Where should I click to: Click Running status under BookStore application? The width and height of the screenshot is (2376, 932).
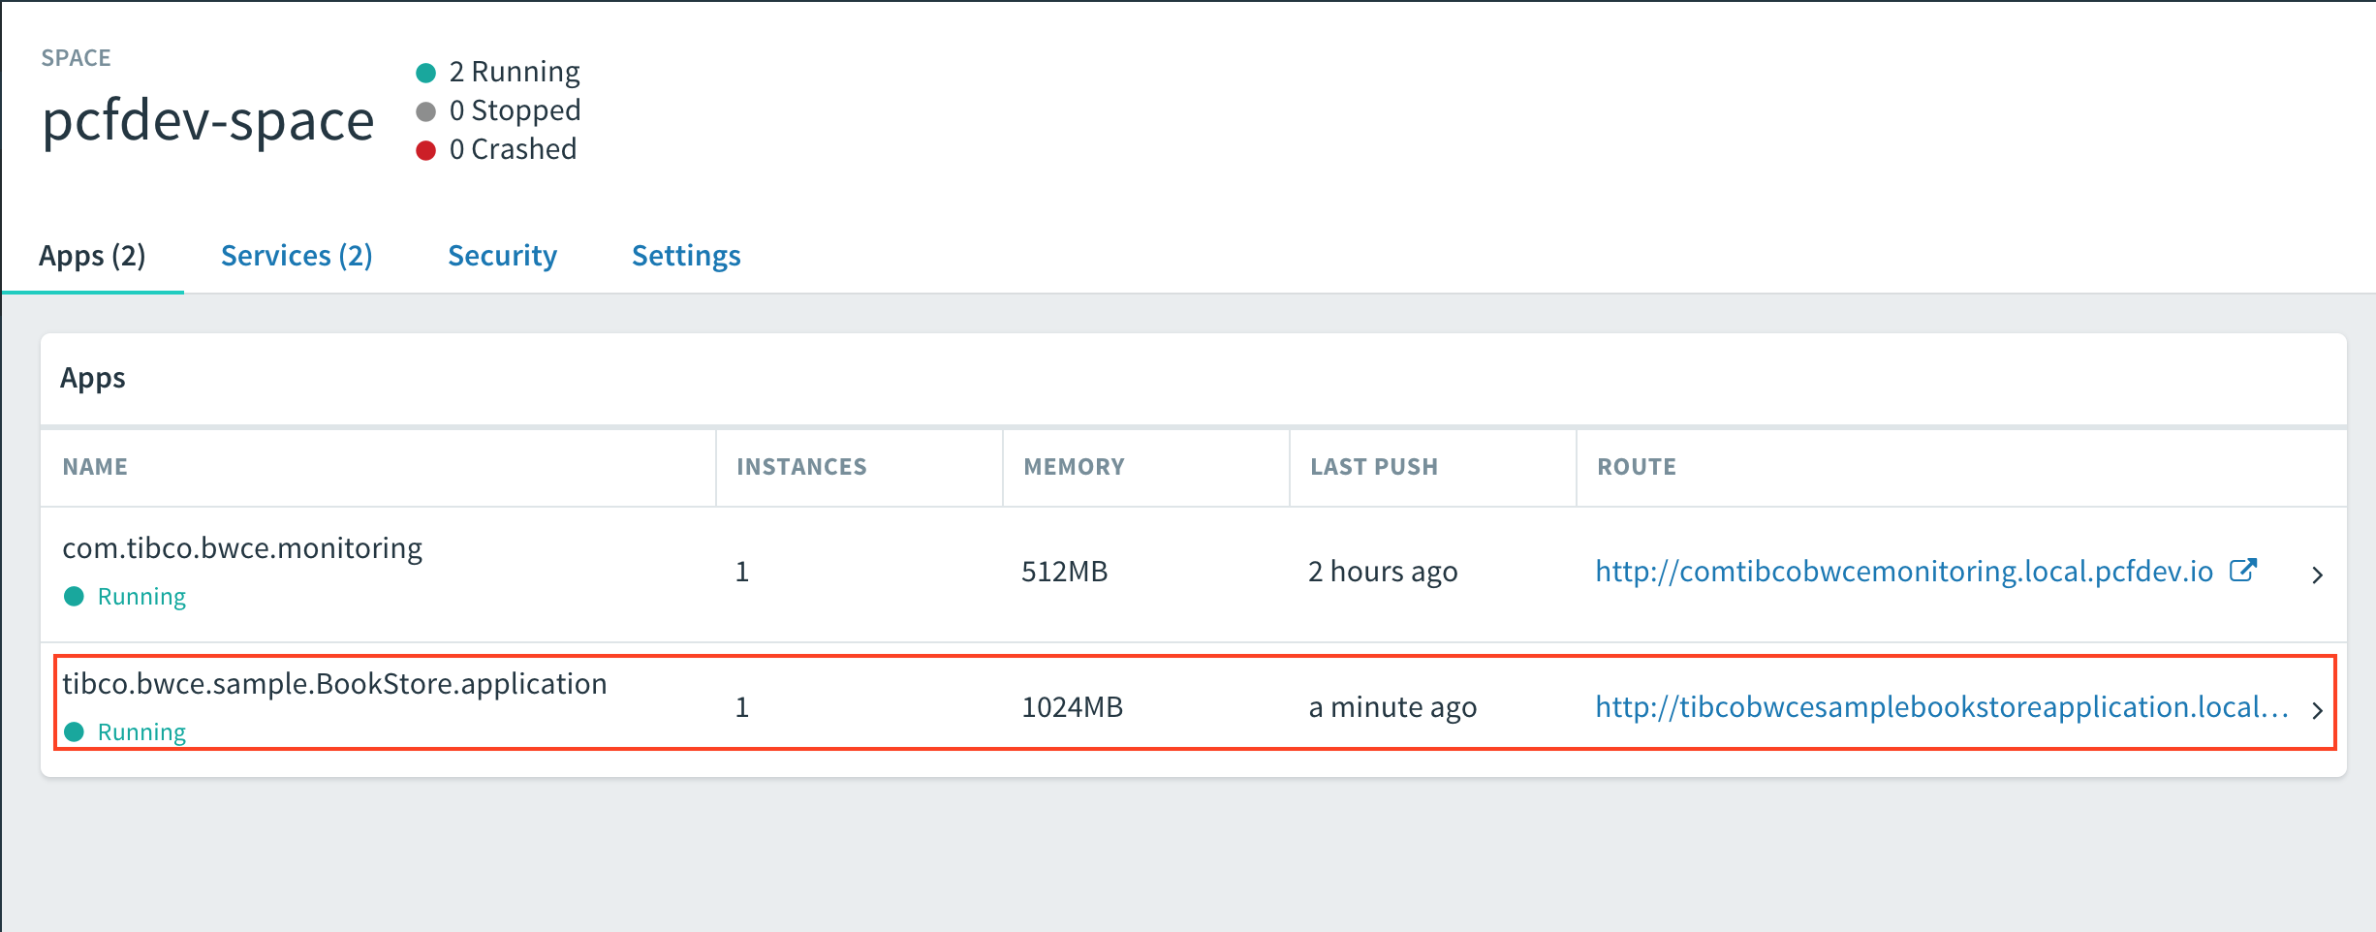[141, 732]
